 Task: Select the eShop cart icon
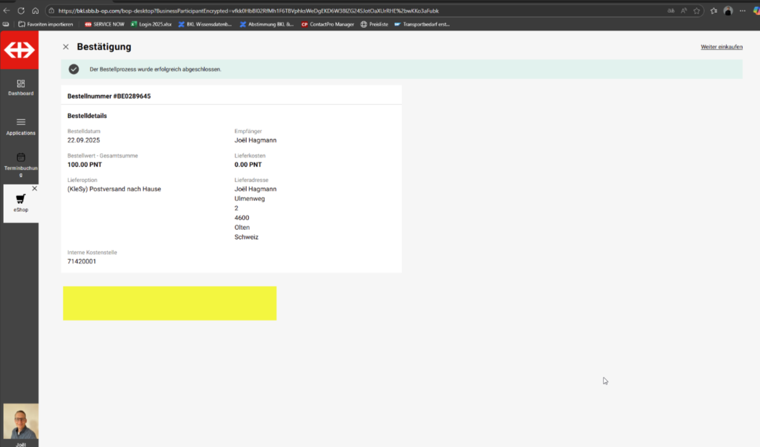tap(20, 200)
